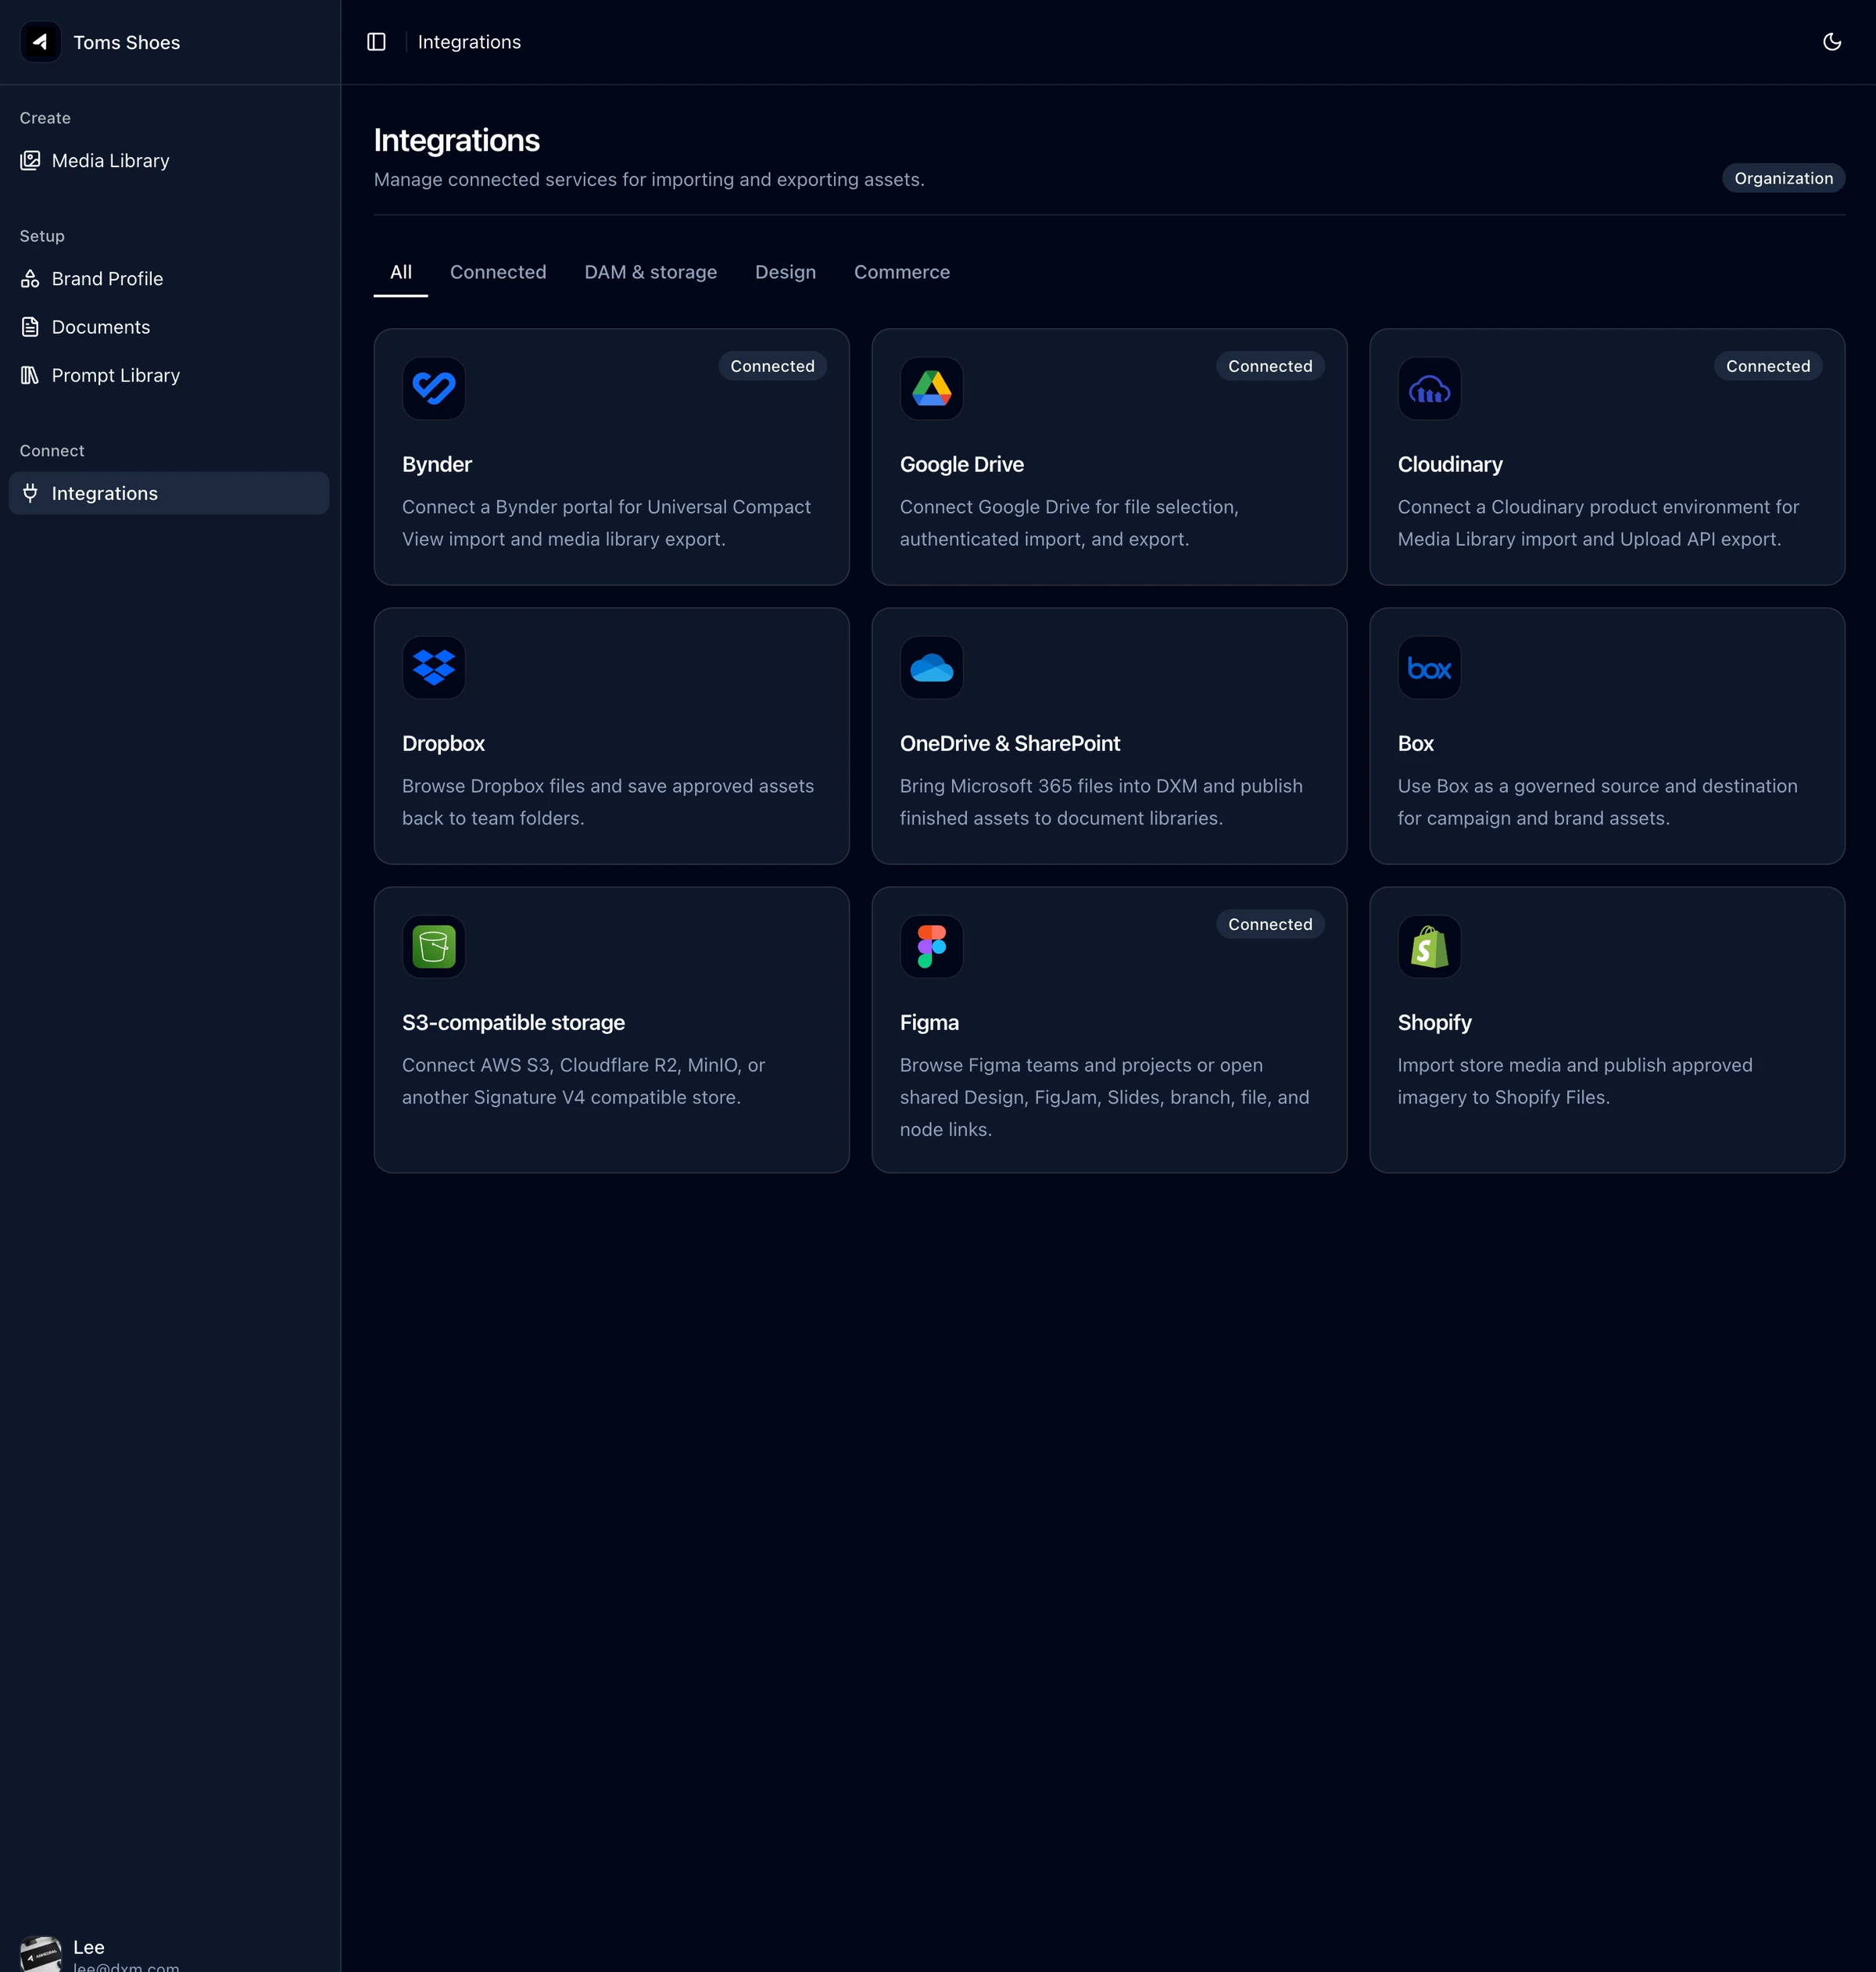Click the Prompt Library books icon
This screenshot has width=1876, height=1972.
click(x=30, y=375)
